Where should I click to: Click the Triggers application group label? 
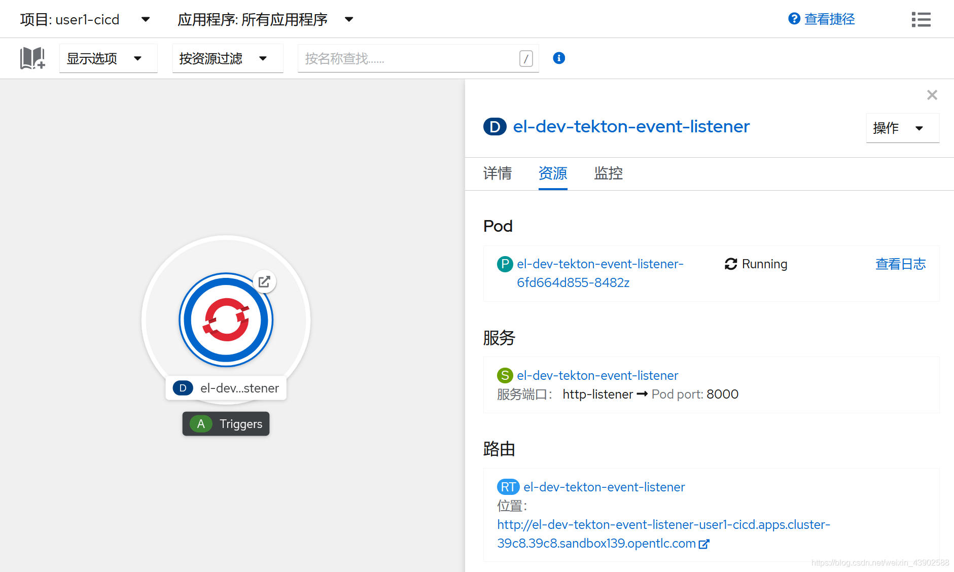(226, 424)
